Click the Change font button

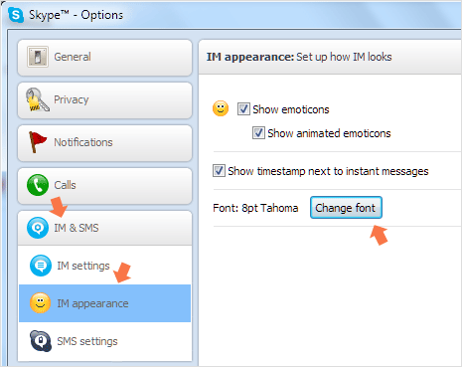tap(346, 208)
